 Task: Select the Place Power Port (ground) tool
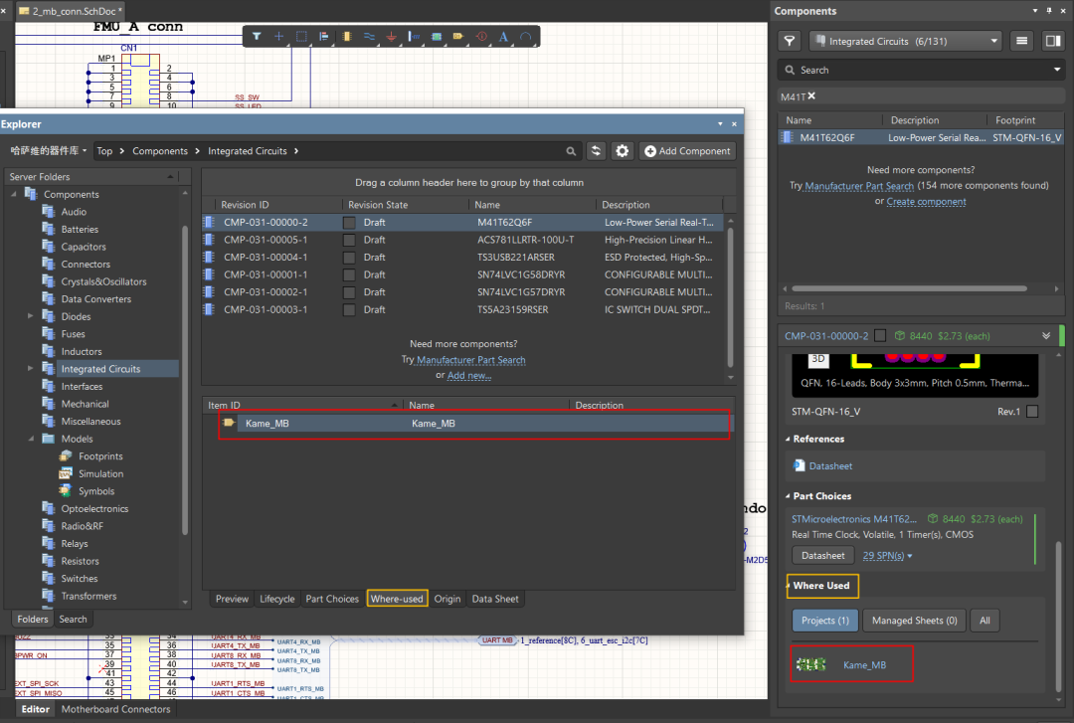392,37
